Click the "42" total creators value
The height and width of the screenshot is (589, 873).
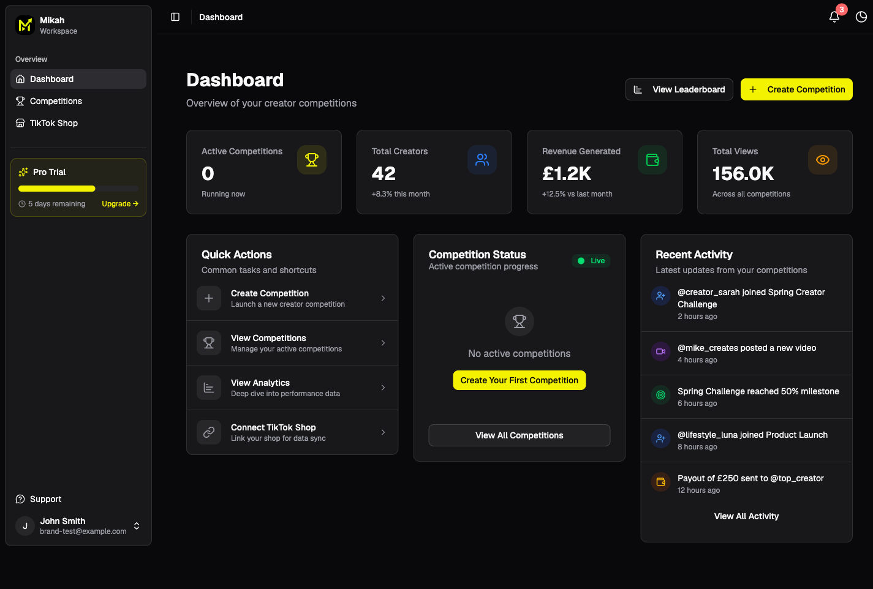(384, 174)
